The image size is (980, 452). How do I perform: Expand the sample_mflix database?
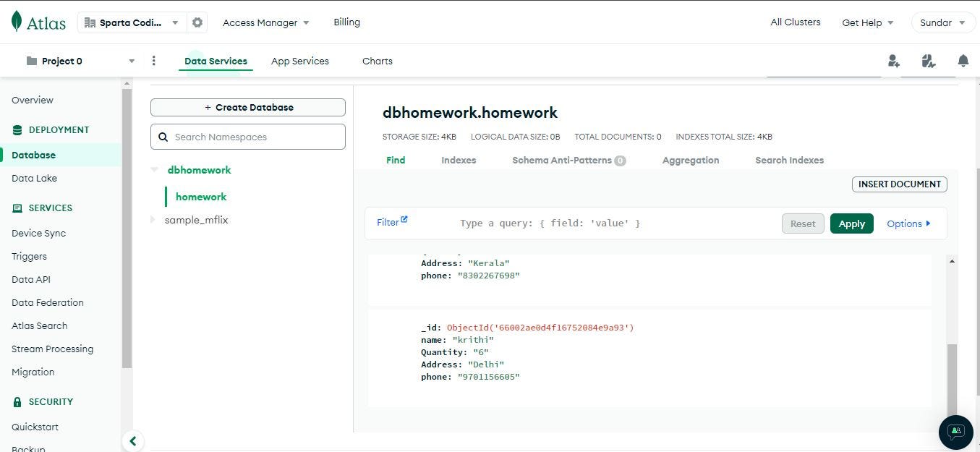pos(153,220)
